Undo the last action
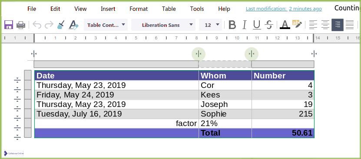This screenshot has width=361, height=159. [x=37, y=25]
